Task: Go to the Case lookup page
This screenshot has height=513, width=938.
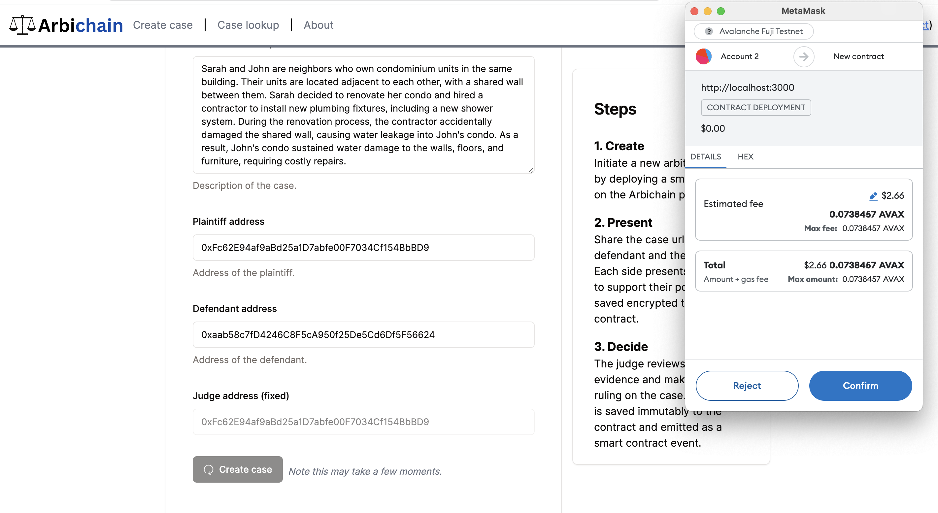Action: [x=248, y=25]
